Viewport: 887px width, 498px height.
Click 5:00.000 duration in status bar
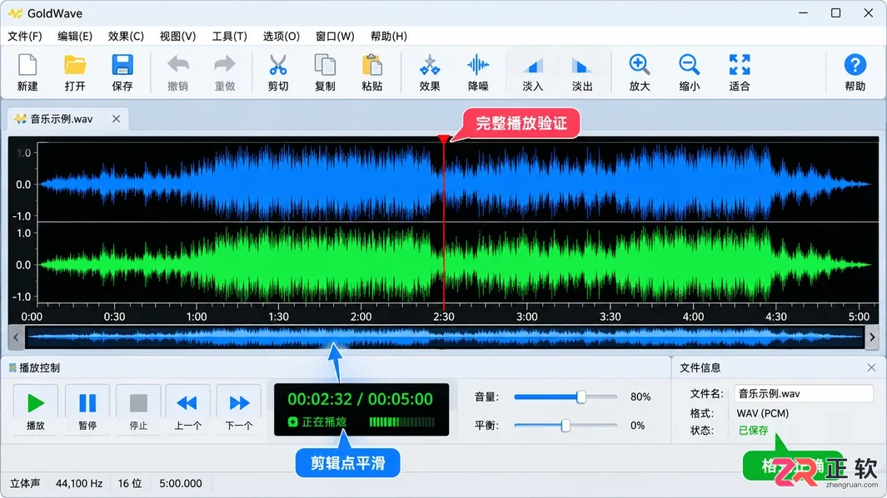click(181, 483)
